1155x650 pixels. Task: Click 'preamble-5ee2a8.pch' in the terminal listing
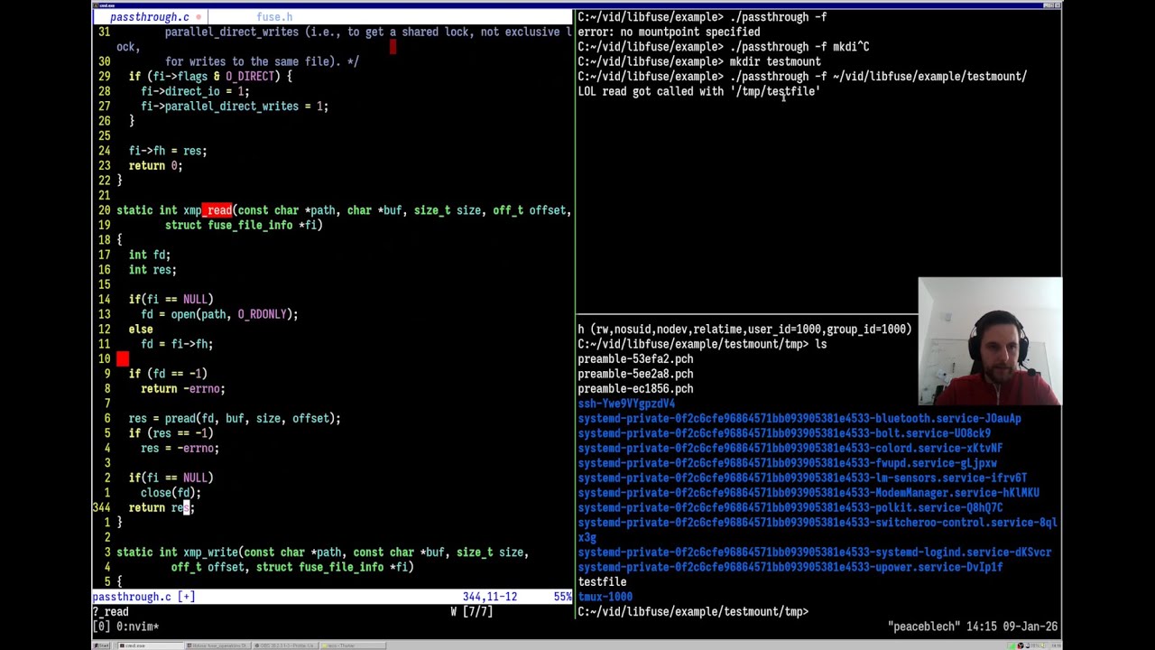(635, 374)
